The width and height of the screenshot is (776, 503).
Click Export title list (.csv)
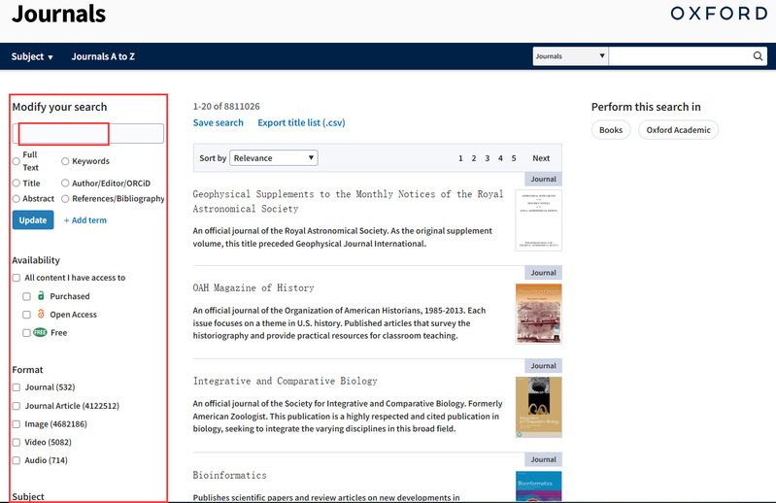tap(301, 123)
